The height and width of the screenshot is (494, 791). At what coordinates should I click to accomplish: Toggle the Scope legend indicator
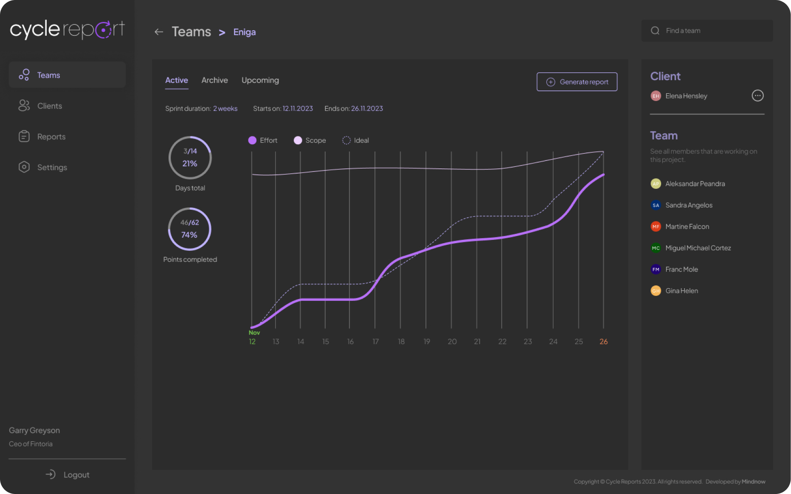pyautogui.click(x=298, y=140)
